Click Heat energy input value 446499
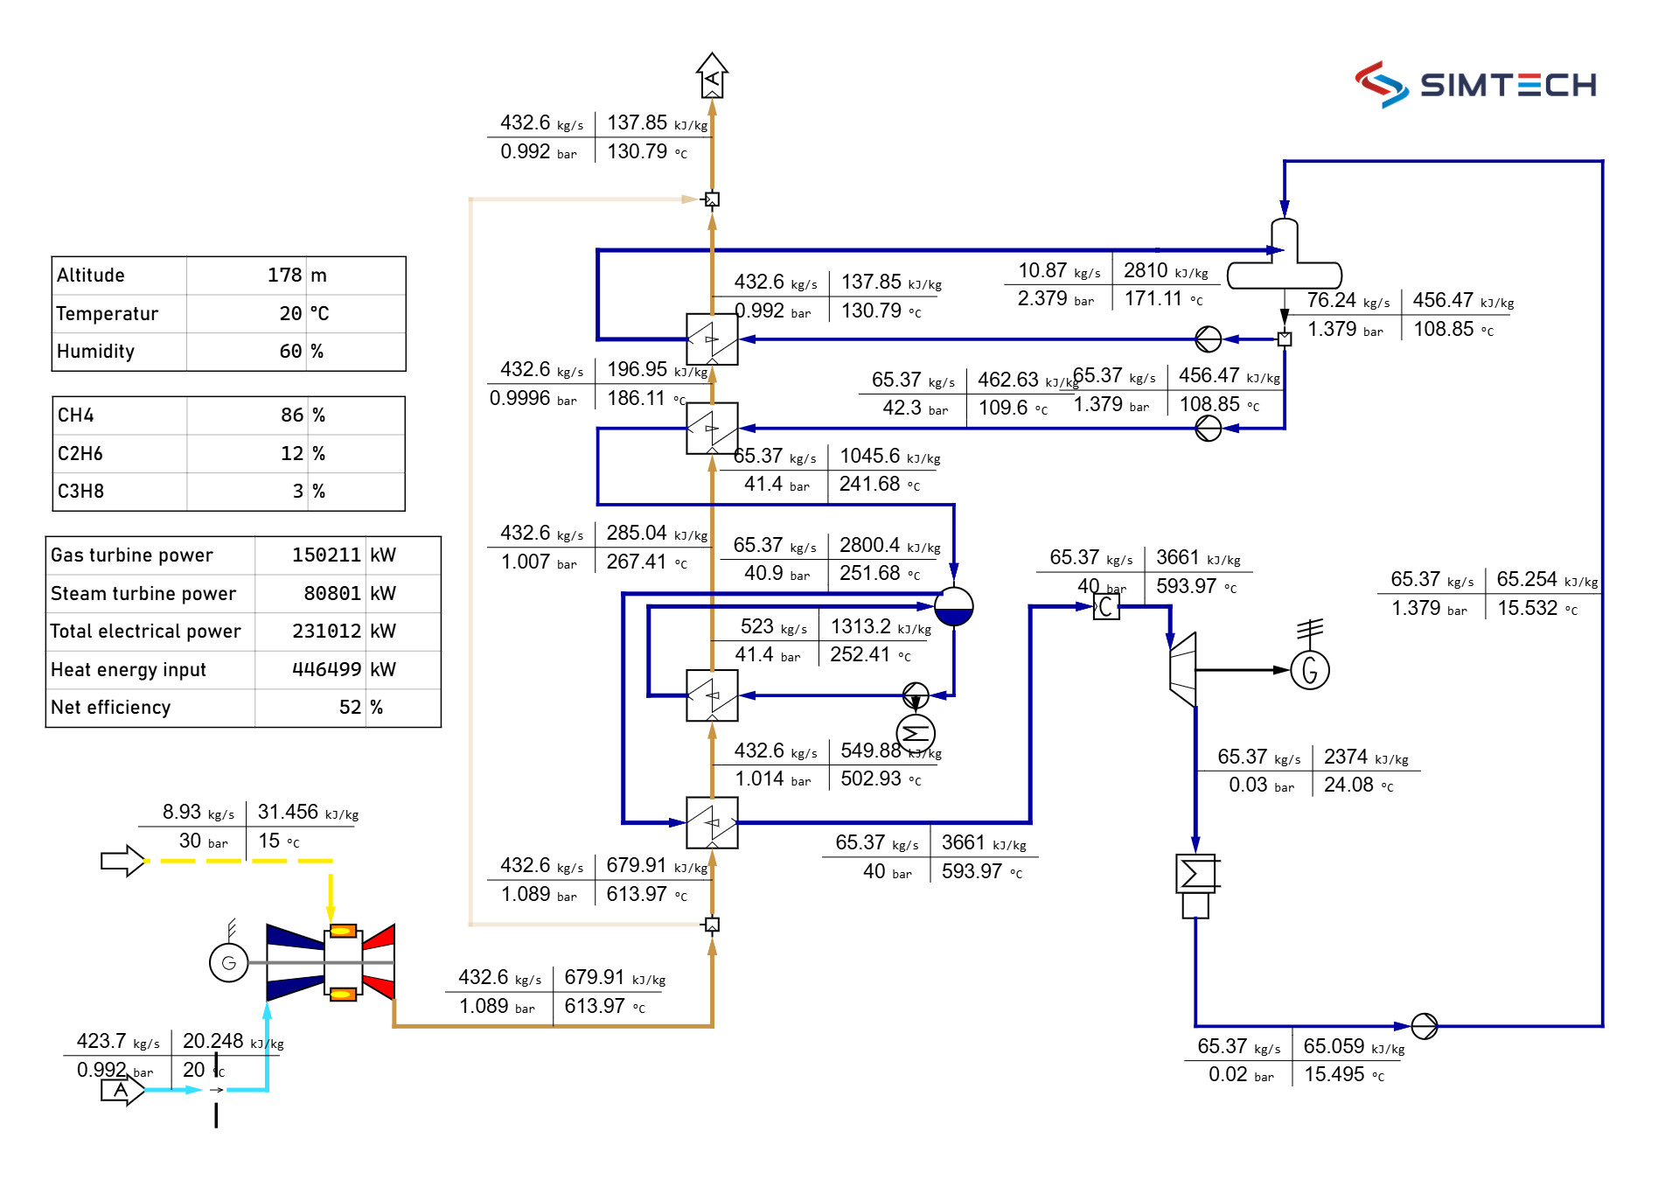The width and height of the screenshot is (1679, 1187). (x=326, y=670)
